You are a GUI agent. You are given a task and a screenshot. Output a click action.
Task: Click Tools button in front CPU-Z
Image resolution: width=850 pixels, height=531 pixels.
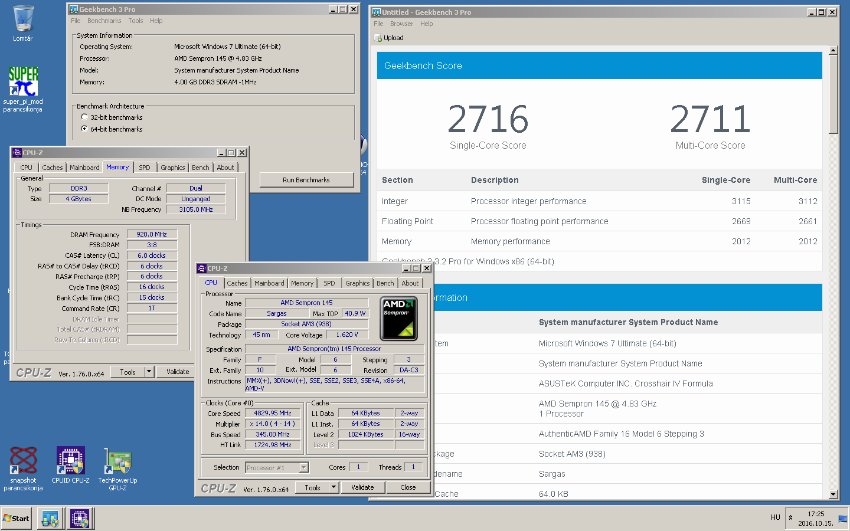click(312, 487)
